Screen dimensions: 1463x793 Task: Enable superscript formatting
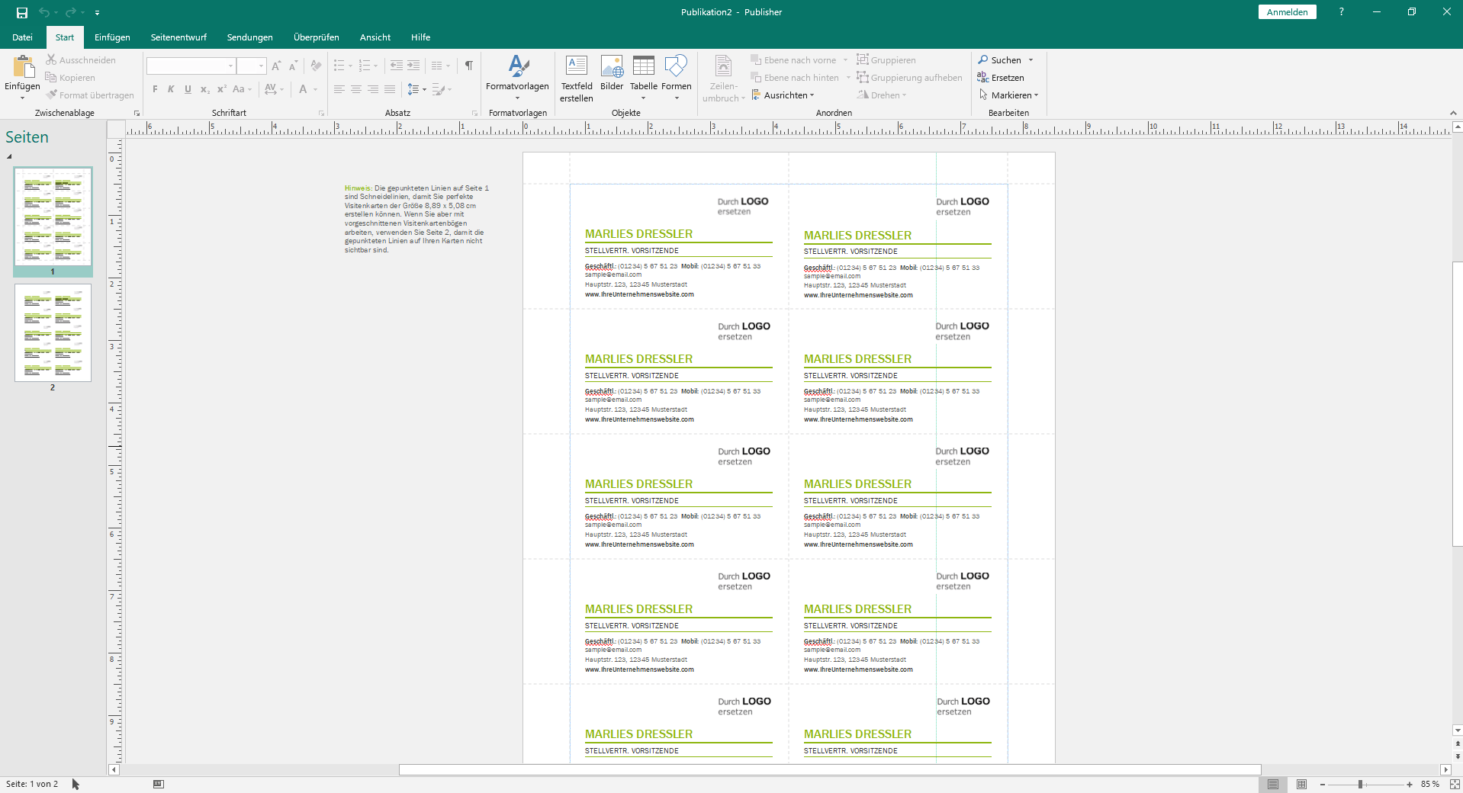click(x=220, y=89)
